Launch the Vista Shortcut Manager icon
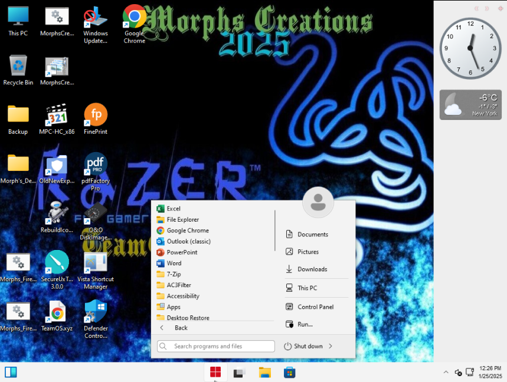 (x=96, y=271)
